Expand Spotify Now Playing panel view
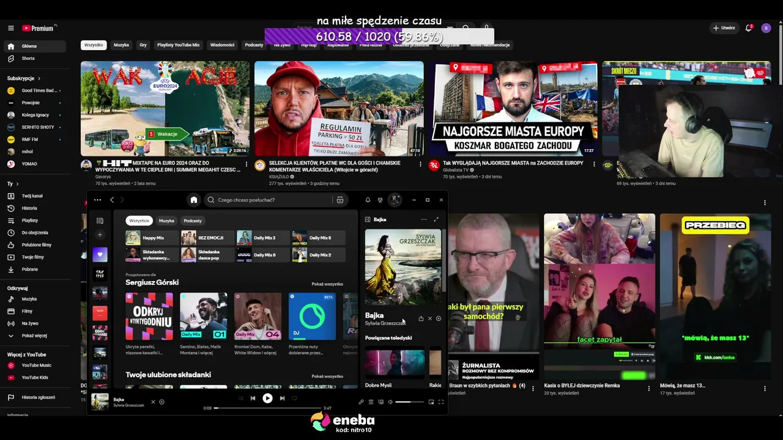The width and height of the screenshot is (783, 440). pyautogui.click(x=436, y=219)
